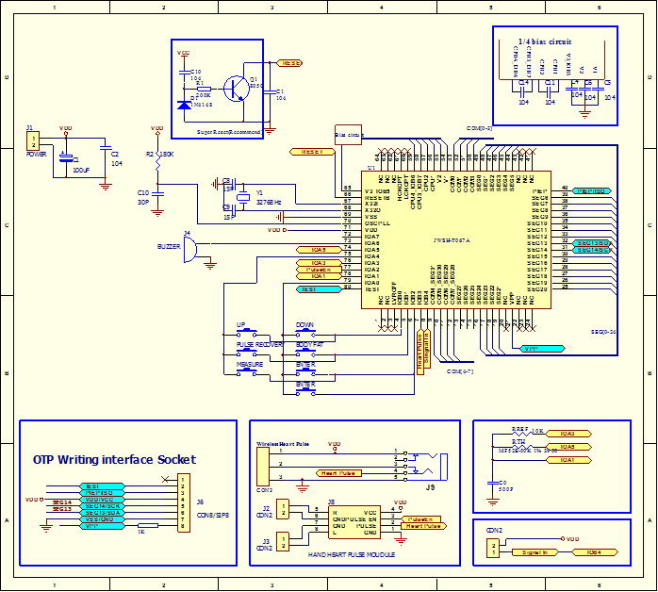Click the J8 hand heart pulse module
The width and height of the screenshot is (658, 592).
coord(354,522)
